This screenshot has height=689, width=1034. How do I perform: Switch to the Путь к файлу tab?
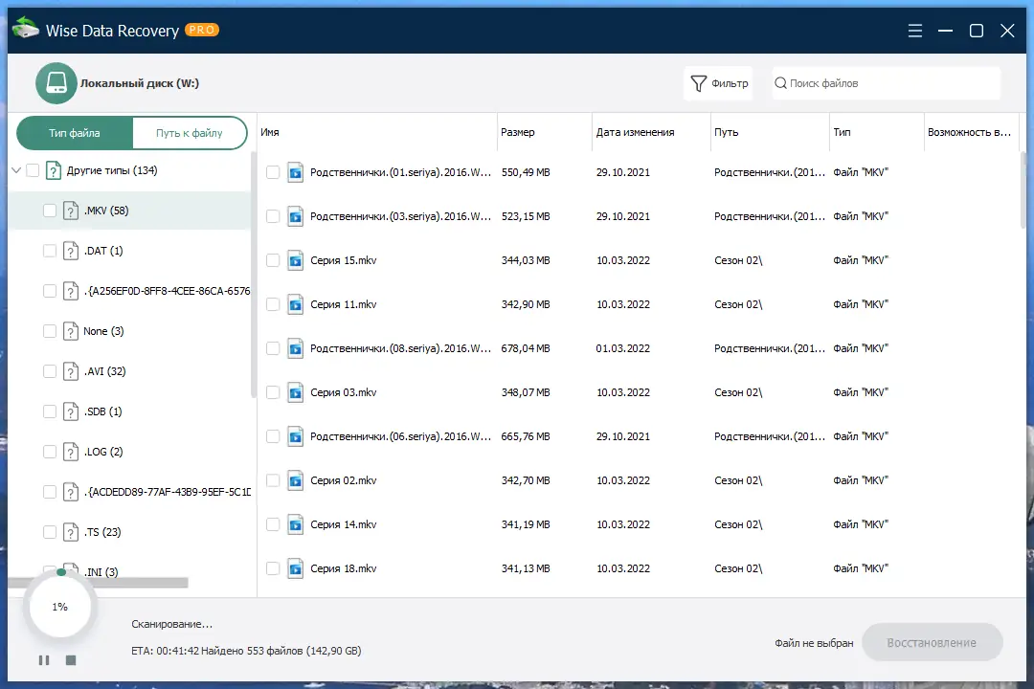190,133
